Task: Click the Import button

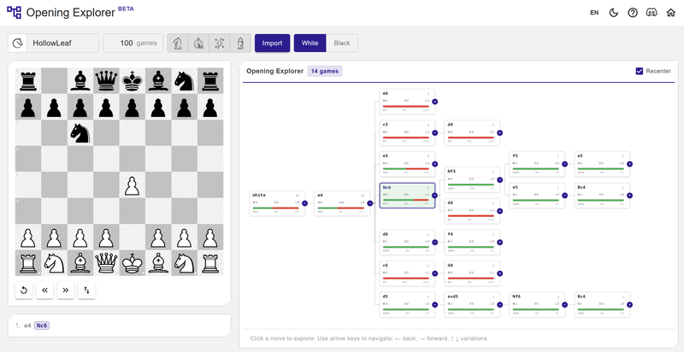Action: coord(272,43)
